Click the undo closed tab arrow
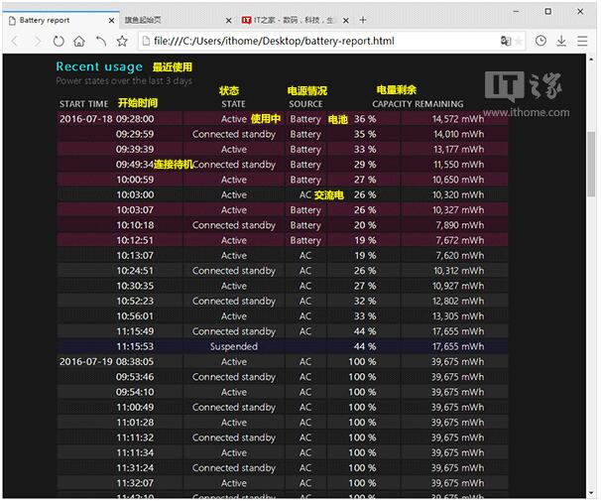This screenshot has height=501, width=601. [101, 42]
